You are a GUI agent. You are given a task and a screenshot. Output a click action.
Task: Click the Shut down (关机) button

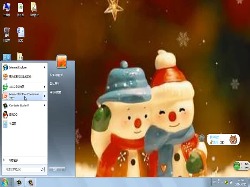(x=55, y=170)
